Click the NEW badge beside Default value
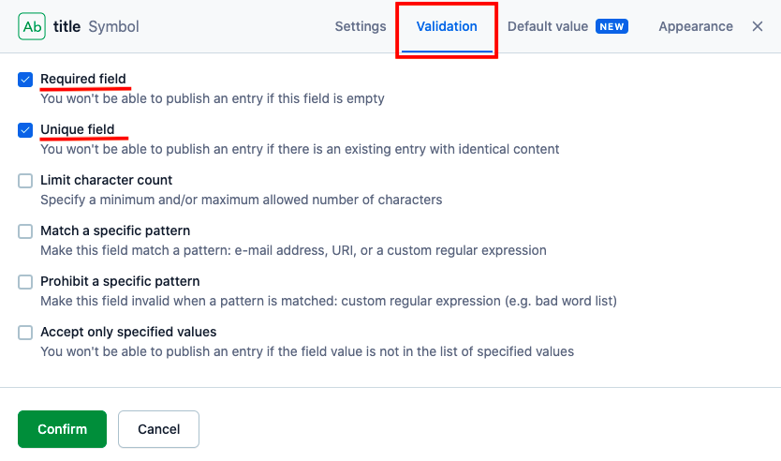The width and height of the screenshot is (781, 461). click(612, 26)
